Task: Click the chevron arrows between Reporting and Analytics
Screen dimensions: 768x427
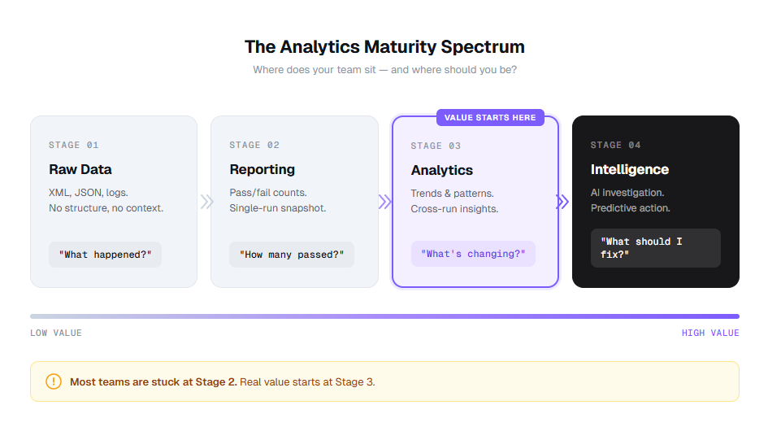Action: pos(385,202)
